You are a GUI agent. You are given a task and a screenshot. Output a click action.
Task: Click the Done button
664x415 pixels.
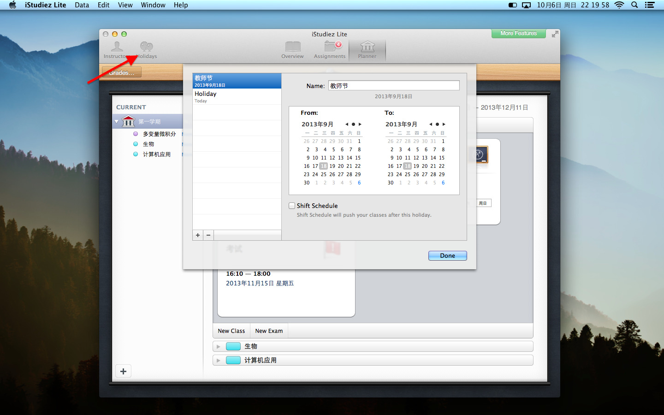click(x=447, y=255)
